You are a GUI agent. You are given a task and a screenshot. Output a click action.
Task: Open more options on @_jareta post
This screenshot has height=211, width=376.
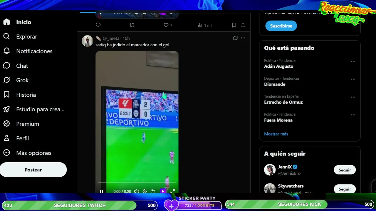pos(243,38)
